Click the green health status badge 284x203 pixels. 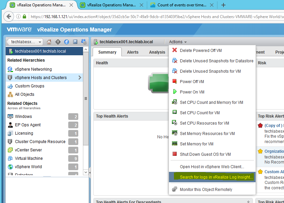pos(159,82)
